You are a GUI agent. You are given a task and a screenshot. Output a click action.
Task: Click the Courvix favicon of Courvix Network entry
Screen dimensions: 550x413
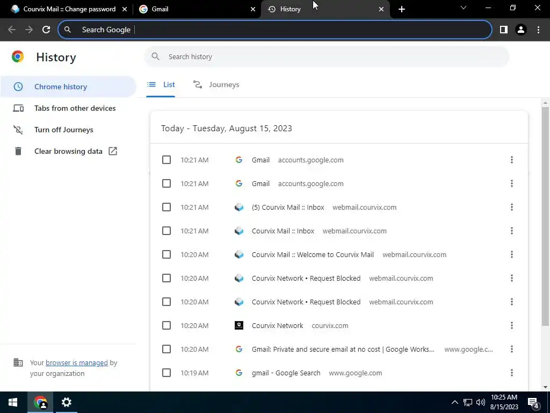click(239, 325)
